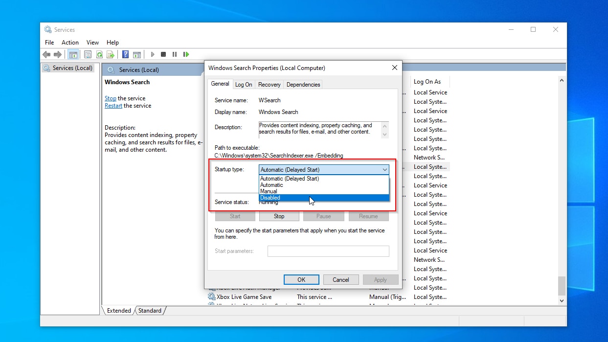Toggle the Show/Hide Console Tree icon
This screenshot has height=342, width=608.
(73, 54)
